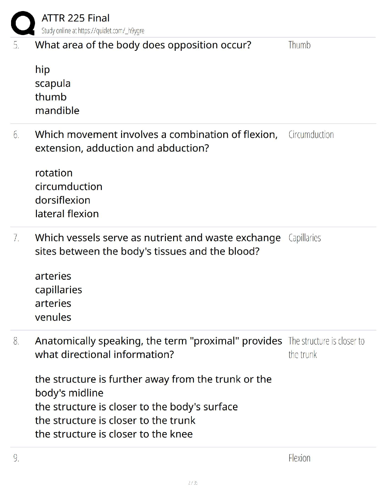Viewport: 386px width, 500px height.
Task: Click the Quizlet Q logo
Action: [x=23, y=23]
